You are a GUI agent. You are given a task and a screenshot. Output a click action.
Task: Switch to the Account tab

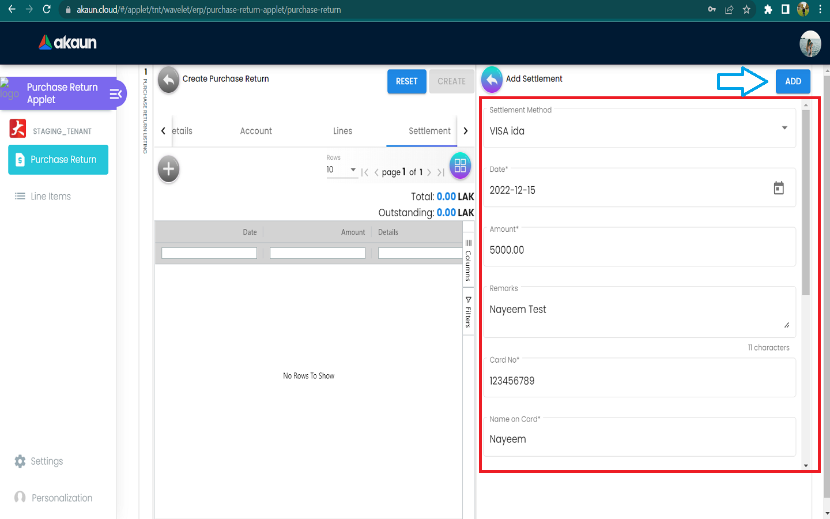(256, 131)
